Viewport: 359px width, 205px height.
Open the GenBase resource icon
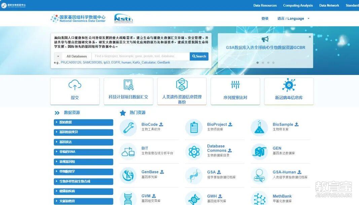click(129, 174)
